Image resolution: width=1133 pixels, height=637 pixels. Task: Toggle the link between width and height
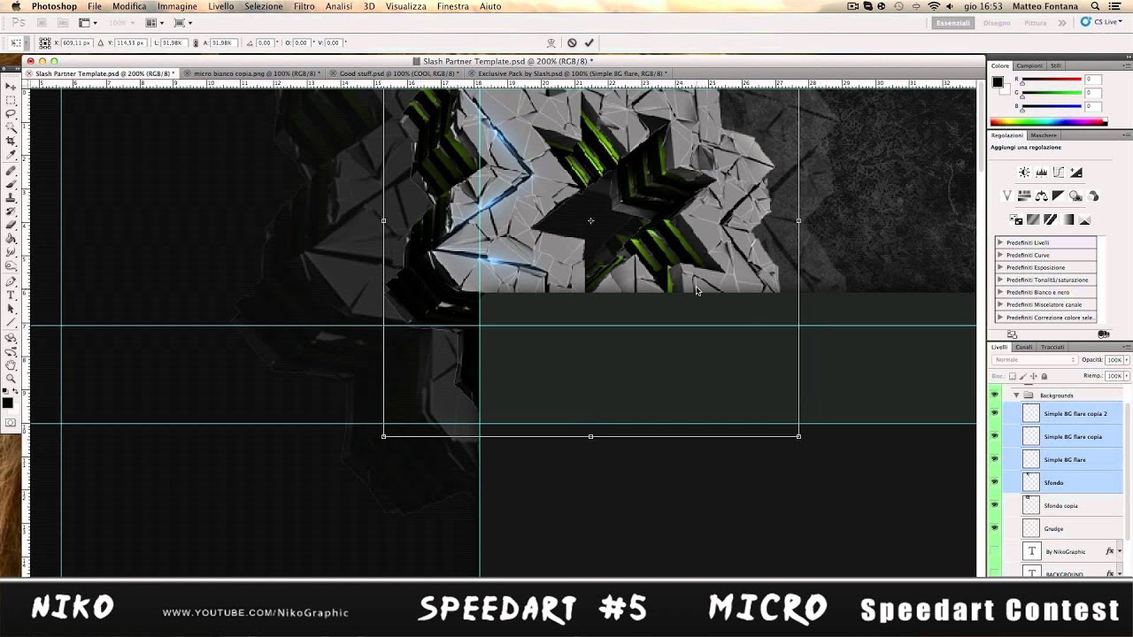click(195, 42)
